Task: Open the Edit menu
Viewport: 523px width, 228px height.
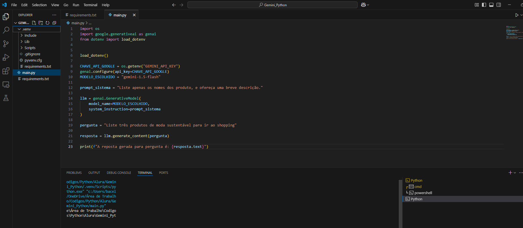Action: 24,5
